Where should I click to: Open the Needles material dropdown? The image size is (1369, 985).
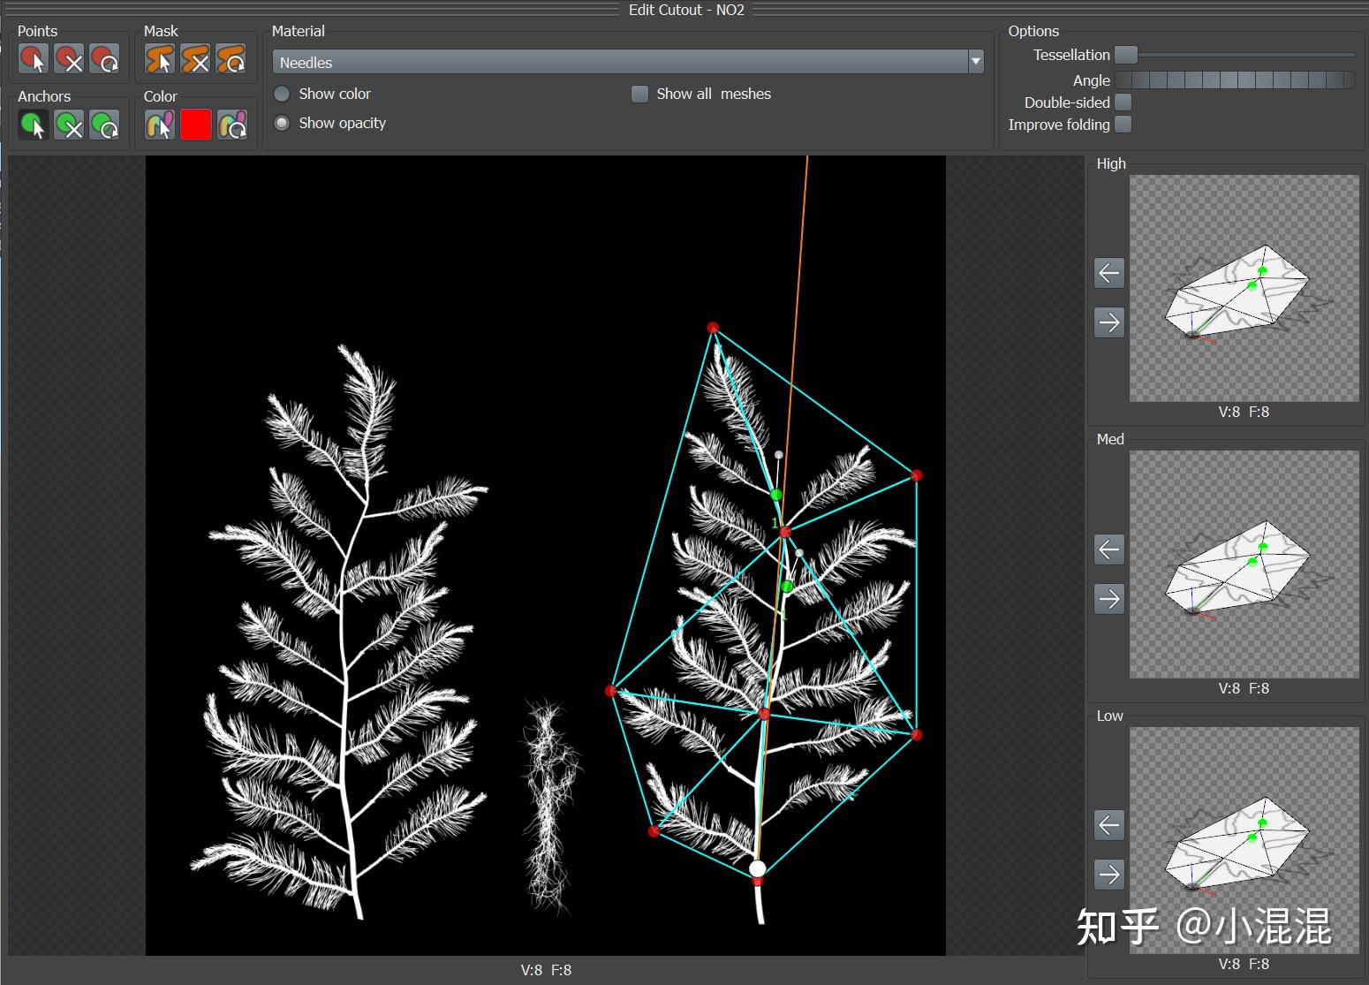point(975,62)
